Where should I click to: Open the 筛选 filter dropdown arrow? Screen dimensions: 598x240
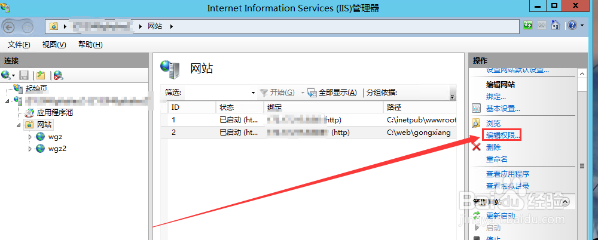253,93
